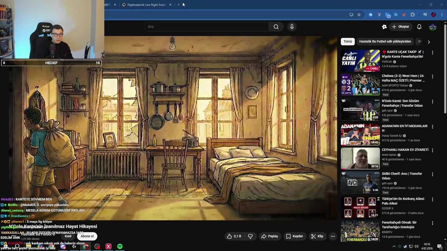This screenshot has width=447, height=251.
Task: Select the Hastalık Bu Futbol adlı yükleyiciden chip
Action: coord(385,41)
